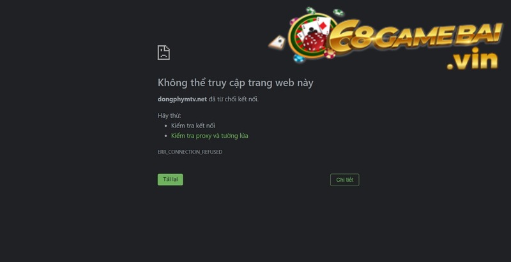Click the sad page error icon
The height and width of the screenshot is (262, 511).
(x=164, y=53)
